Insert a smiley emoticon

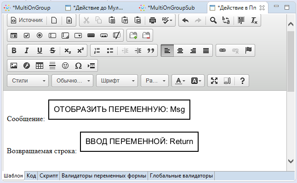[x=65, y=66]
